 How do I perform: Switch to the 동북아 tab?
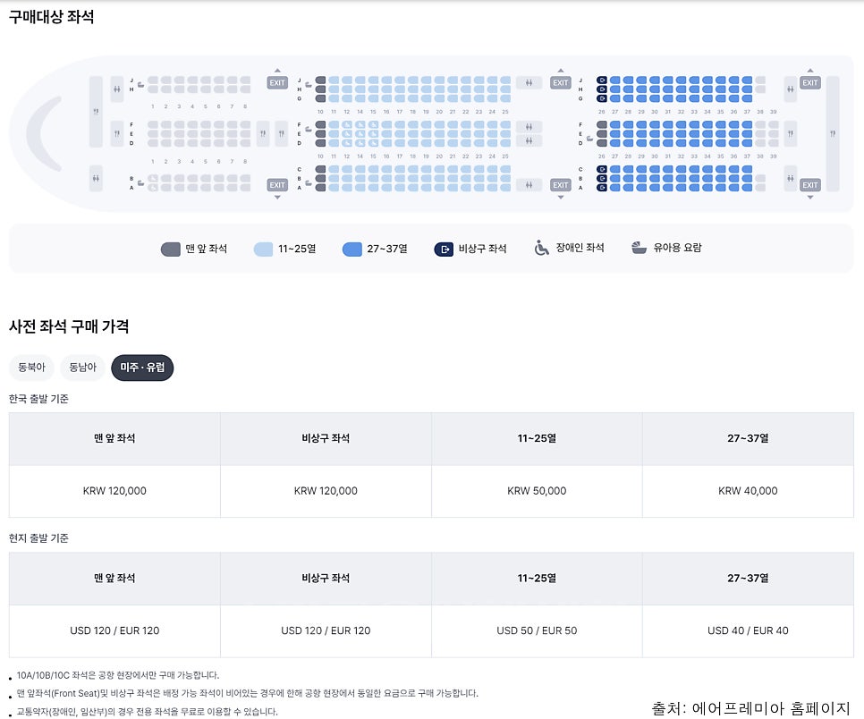pos(31,368)
